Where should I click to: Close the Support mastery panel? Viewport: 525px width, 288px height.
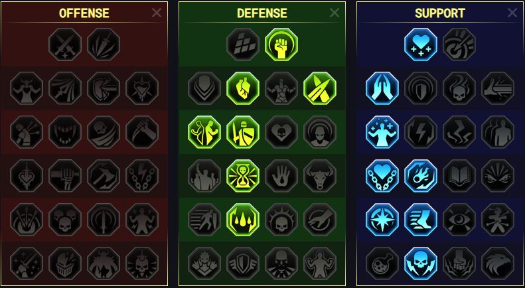[x=512, y=13]
